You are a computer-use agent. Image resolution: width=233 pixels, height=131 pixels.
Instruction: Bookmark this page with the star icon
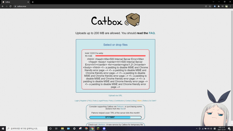(x=210, y=6)
